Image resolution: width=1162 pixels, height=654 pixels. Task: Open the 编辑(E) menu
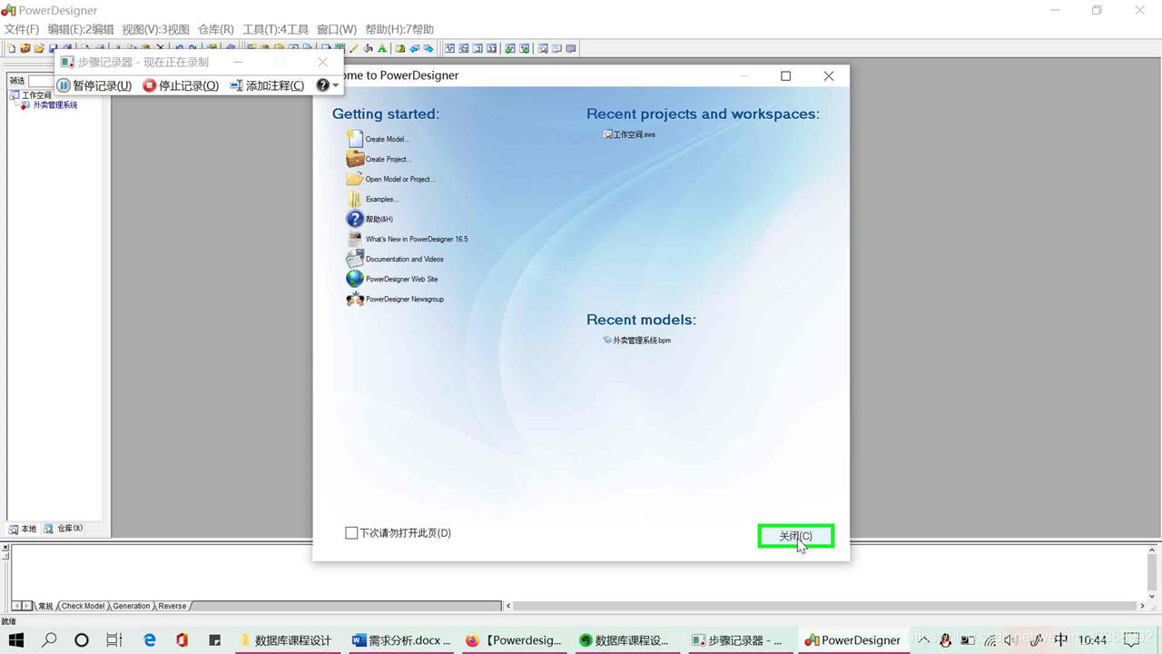[81, 29]
